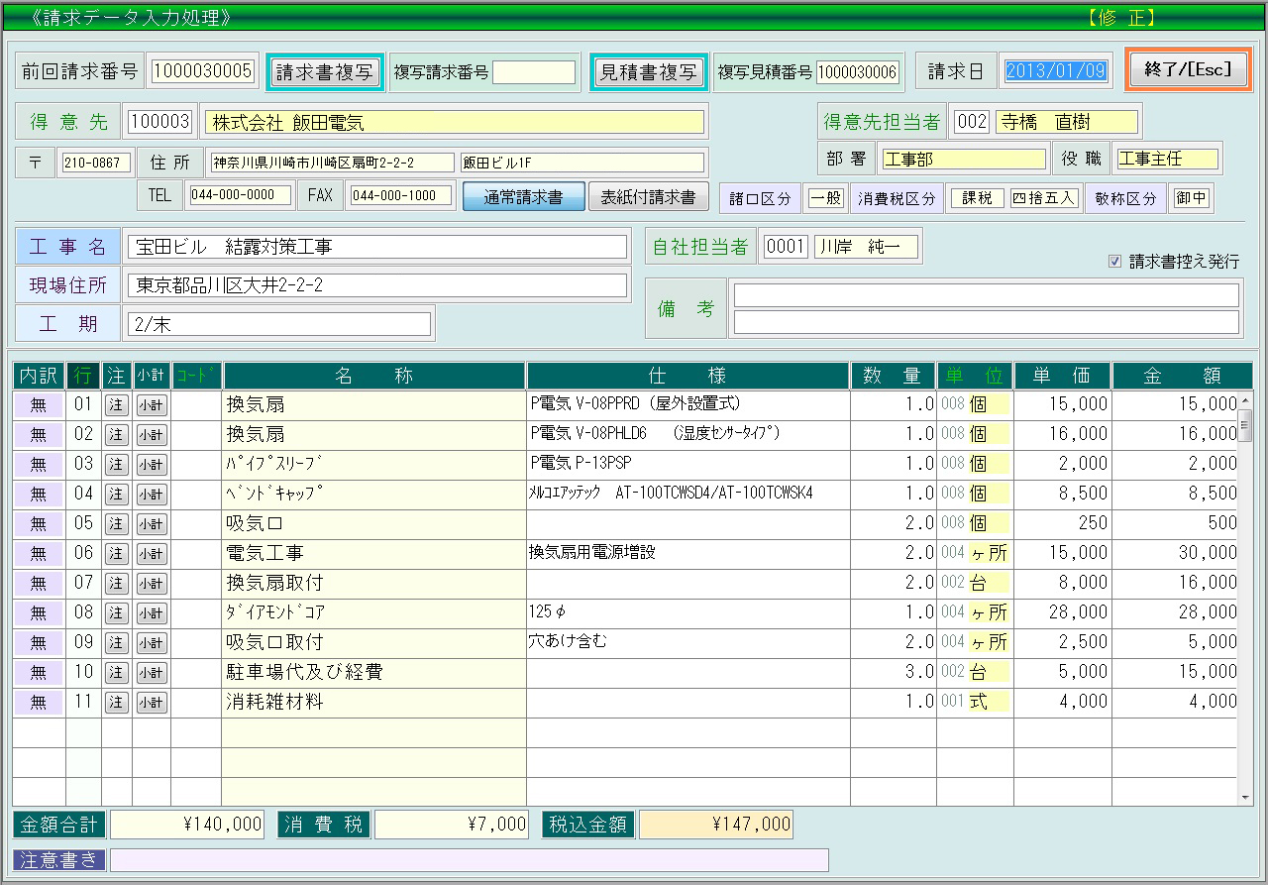Screen dimensions: 1268x885
Task: Click the postal code field 210-0867
Action: (x=96, y=163)
